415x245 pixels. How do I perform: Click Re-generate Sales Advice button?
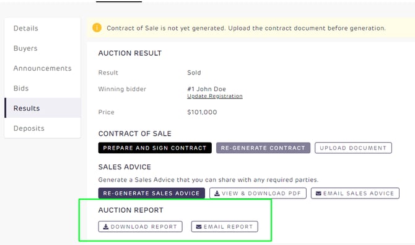(x=151, y=194)
